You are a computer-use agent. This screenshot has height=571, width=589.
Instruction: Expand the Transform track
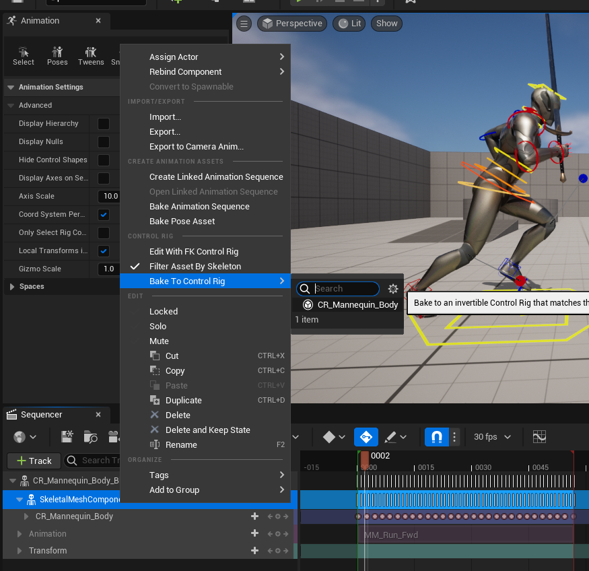click(20, 551)
